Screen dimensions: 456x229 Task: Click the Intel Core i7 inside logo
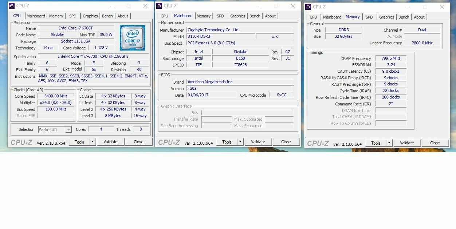pos(132,38)
